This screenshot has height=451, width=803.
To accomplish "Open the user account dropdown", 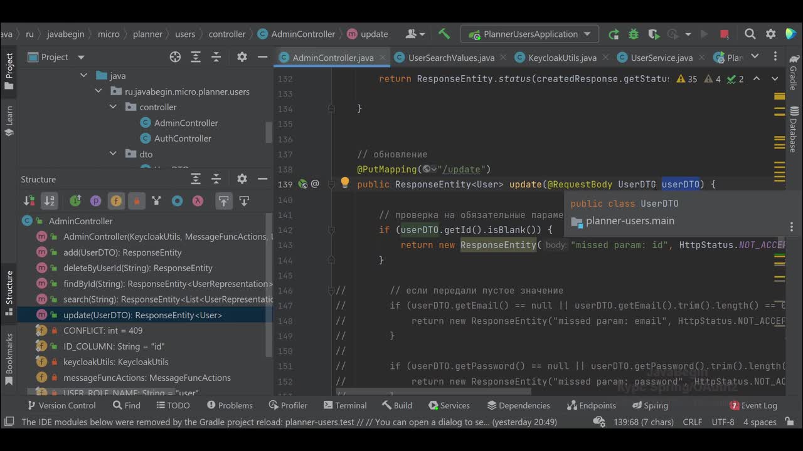I will tap(415, 34).
